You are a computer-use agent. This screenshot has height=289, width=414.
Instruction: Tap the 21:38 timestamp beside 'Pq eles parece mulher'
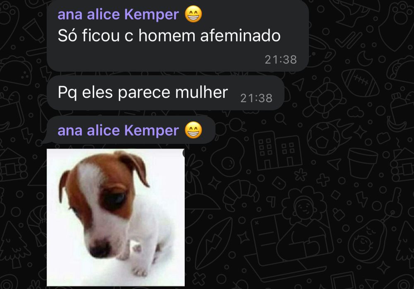coord(256,98)
